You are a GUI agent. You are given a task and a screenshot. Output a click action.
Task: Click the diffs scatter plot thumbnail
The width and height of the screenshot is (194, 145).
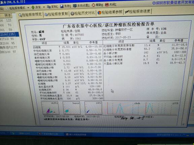click(x=50, y=108)
